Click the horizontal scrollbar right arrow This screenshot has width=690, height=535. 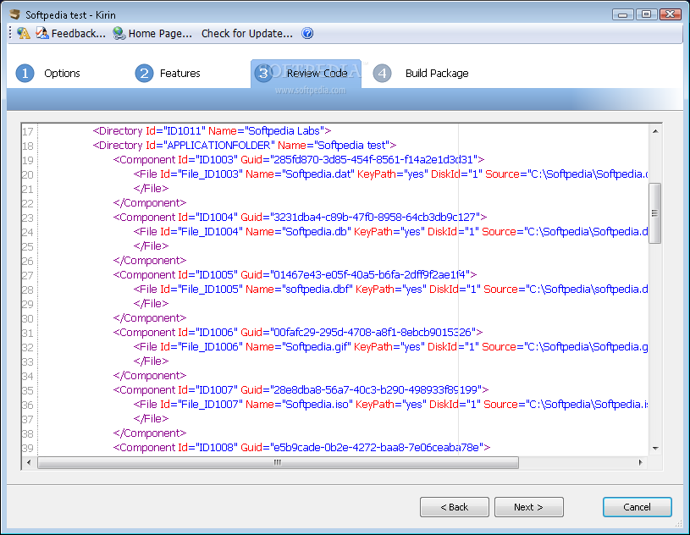click(x=640, y=462)
